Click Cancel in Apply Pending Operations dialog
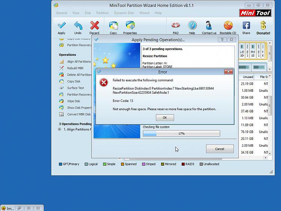This screenshot has width=281, height=211. pyautogui.click(x=220, y=149)
